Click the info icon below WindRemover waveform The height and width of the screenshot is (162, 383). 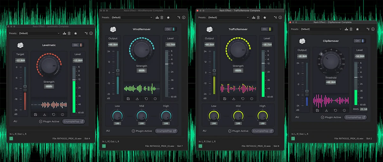pos(155,99)
